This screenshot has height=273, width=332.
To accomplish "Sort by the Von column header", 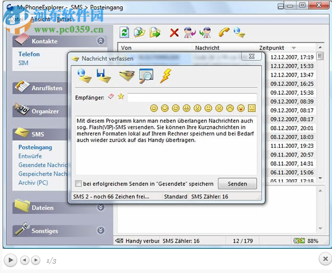I will coord(155,48).
